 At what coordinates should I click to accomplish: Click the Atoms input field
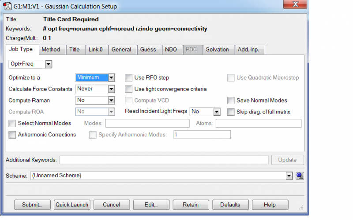point(259,123)
